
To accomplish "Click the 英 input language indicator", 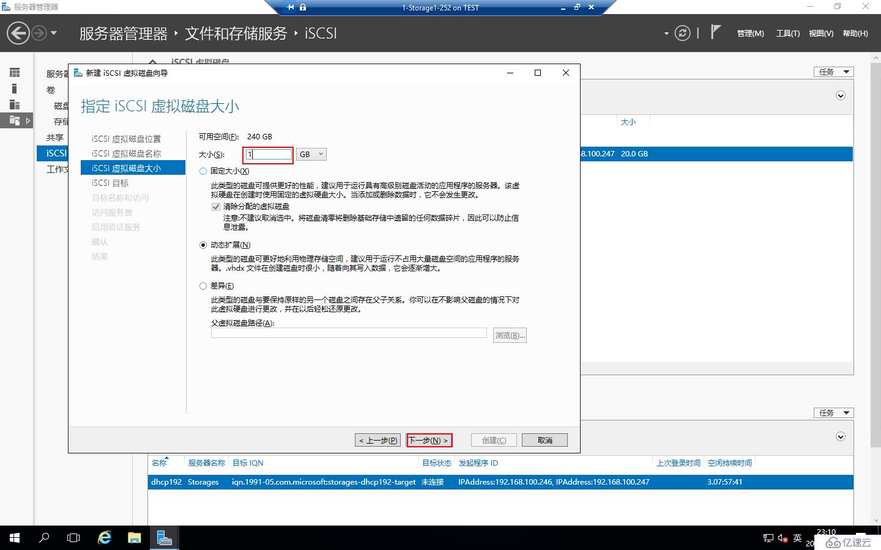I will [x=797, y=538].
